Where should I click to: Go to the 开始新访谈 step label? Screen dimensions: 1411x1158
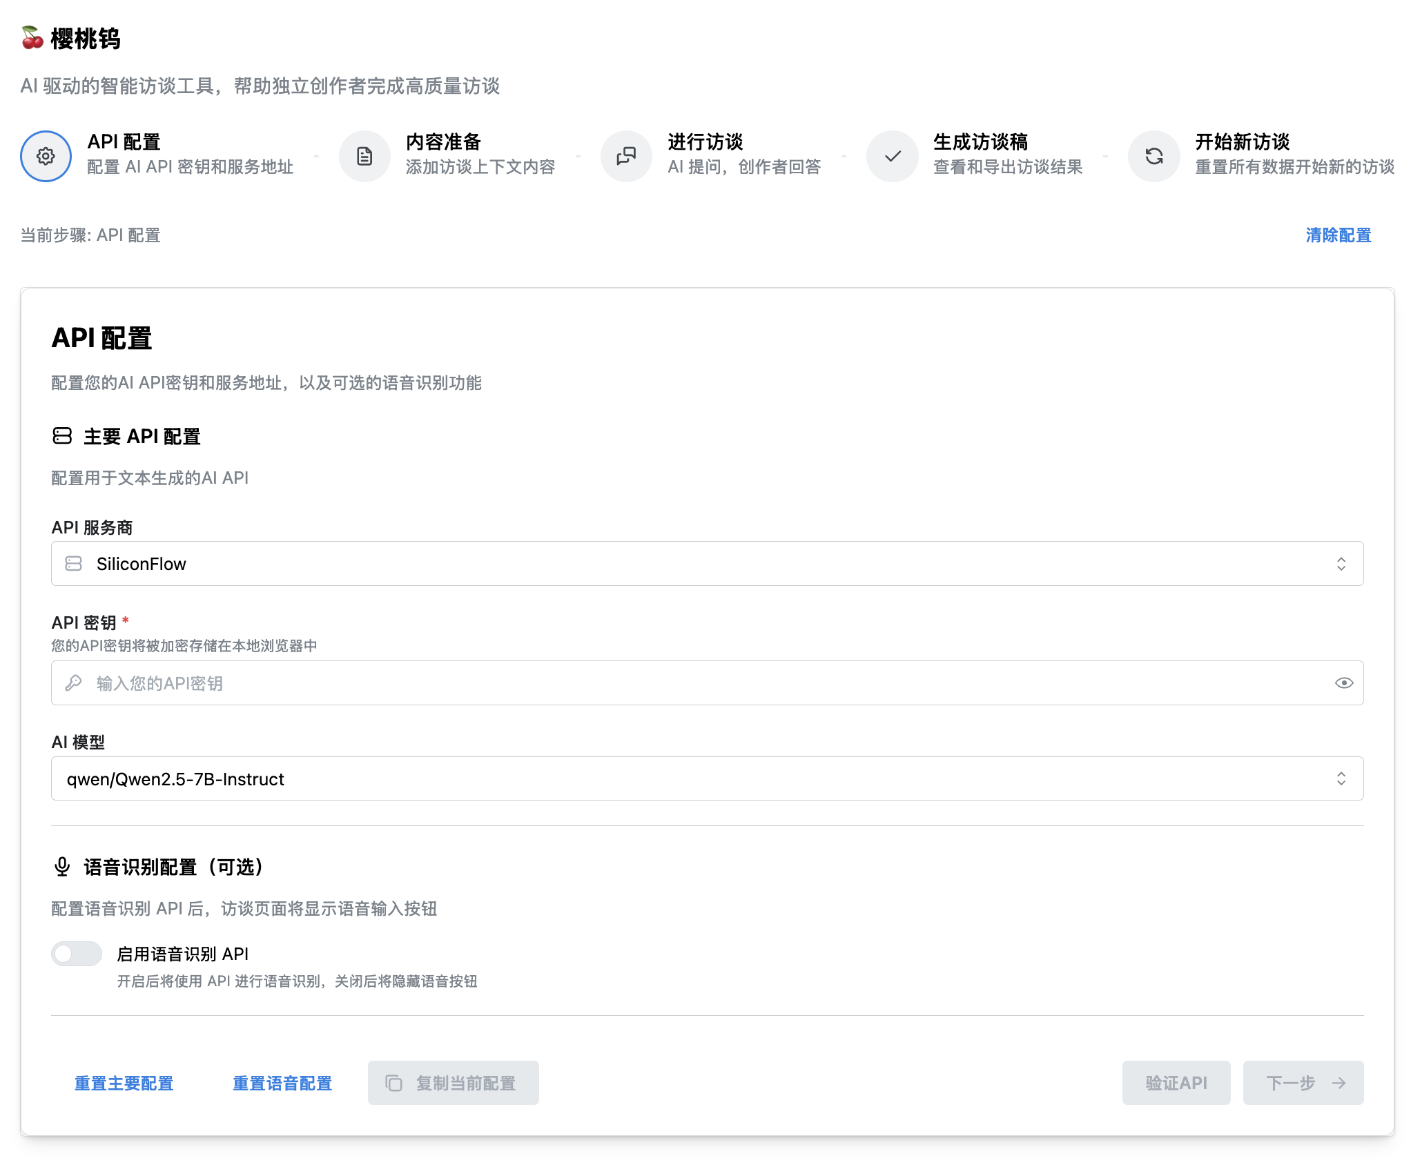point(1243,142)
